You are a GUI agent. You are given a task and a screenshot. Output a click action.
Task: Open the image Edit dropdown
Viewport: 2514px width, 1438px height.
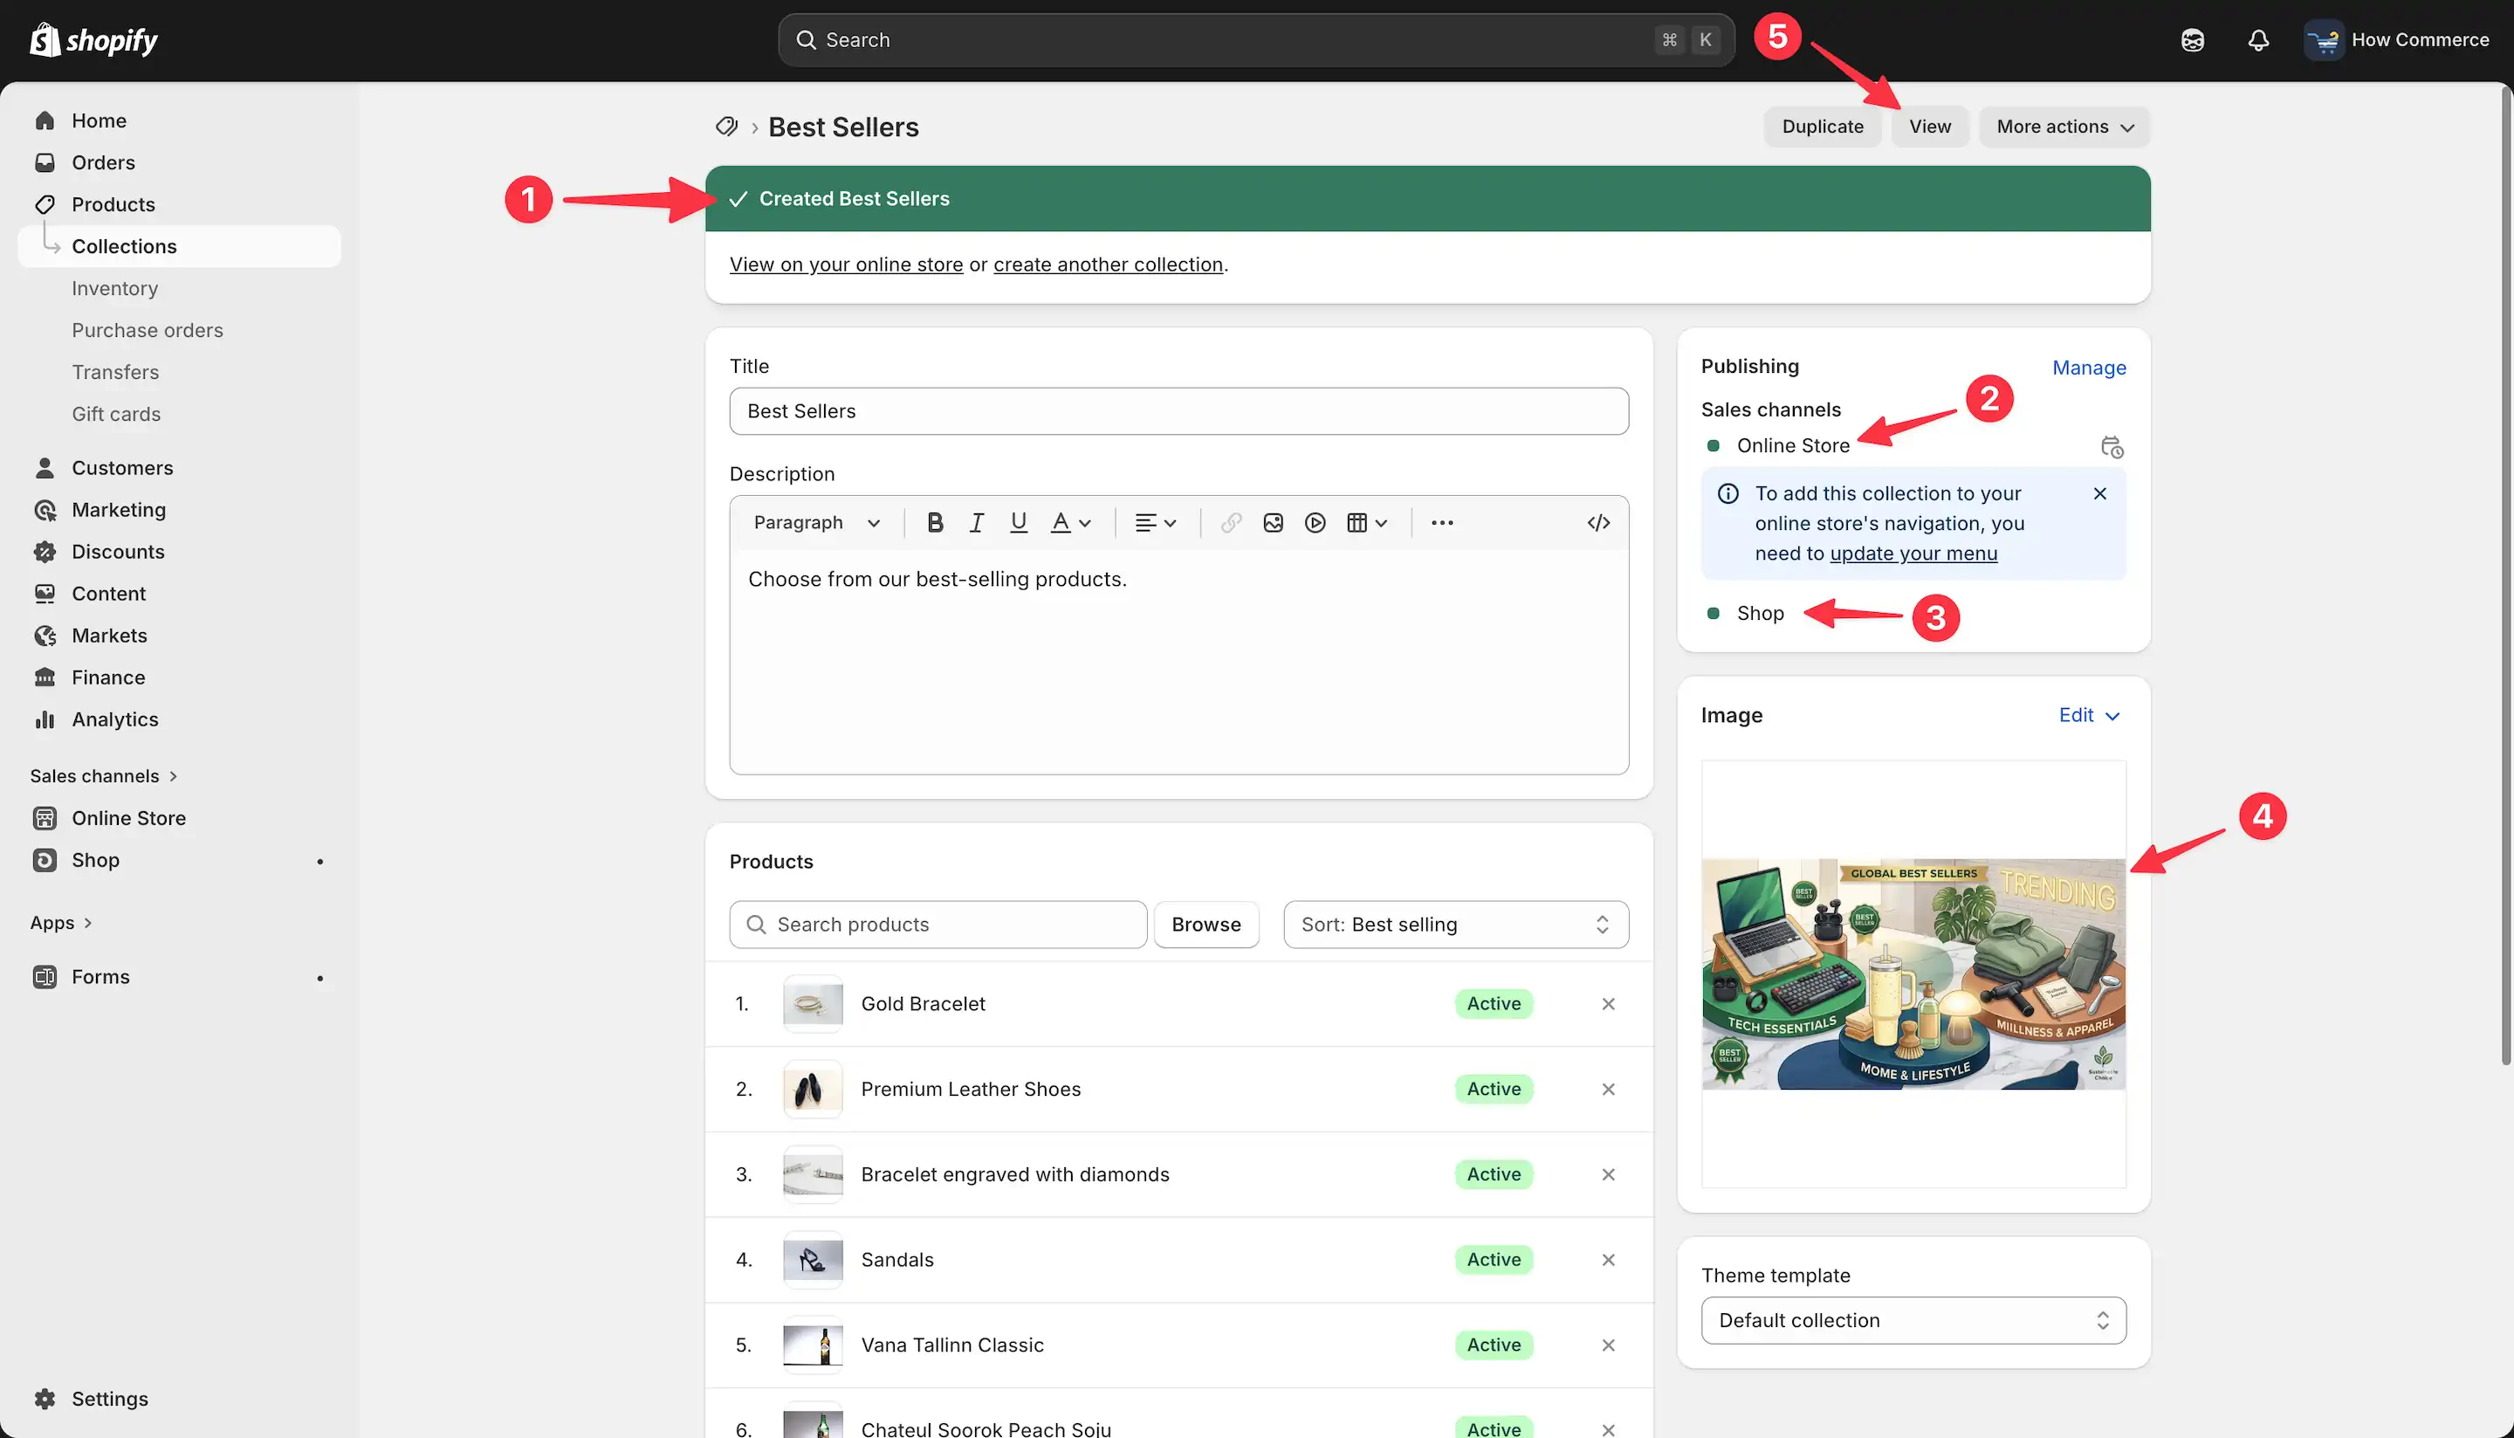coord(2088,715)
